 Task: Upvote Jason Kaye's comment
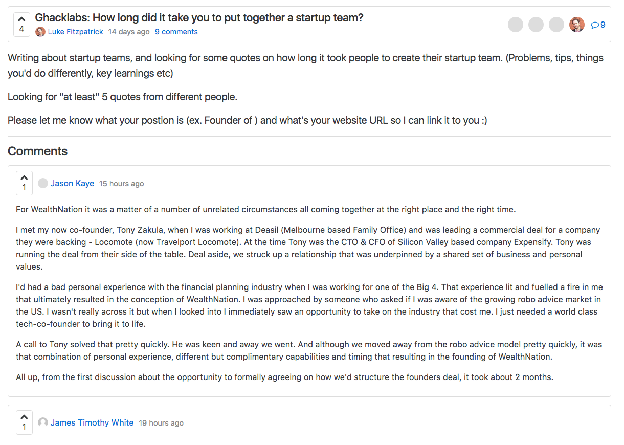point(24,177)
